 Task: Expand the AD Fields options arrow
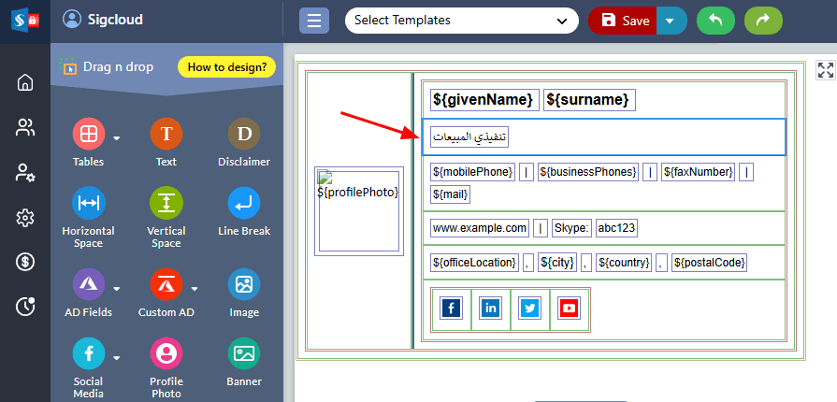coord(117,288)
